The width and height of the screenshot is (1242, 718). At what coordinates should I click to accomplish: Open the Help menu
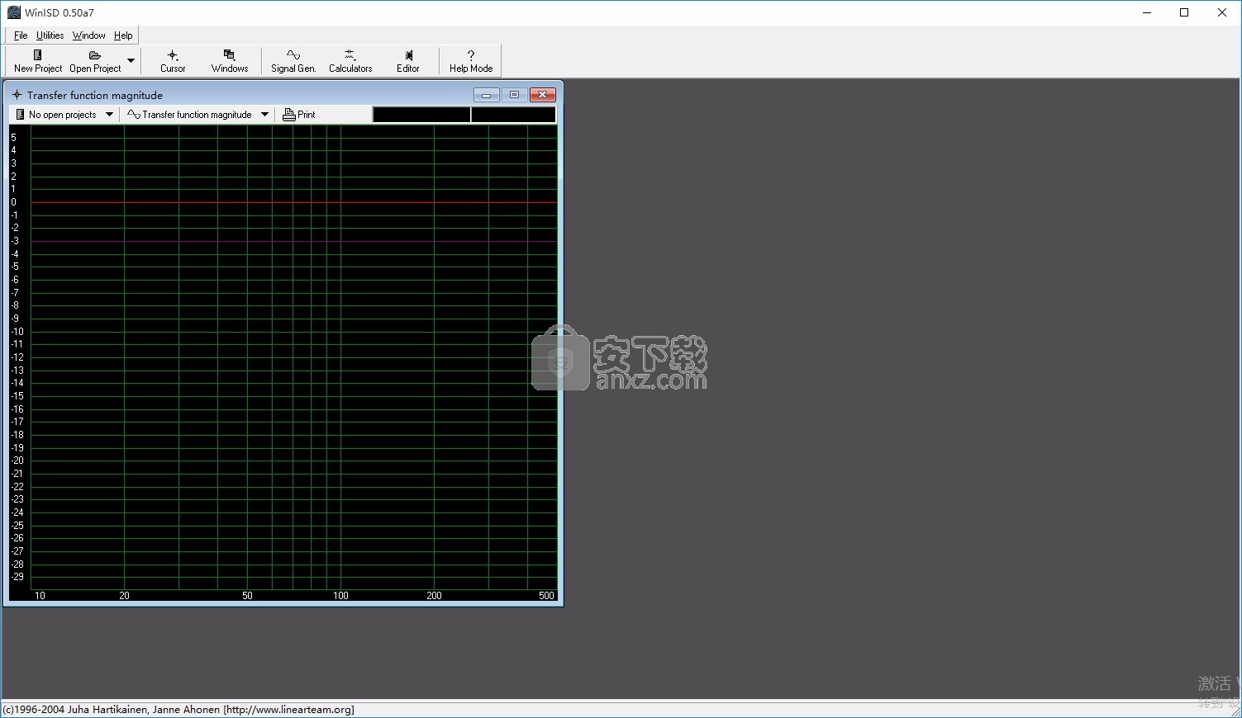coord(123,35)
